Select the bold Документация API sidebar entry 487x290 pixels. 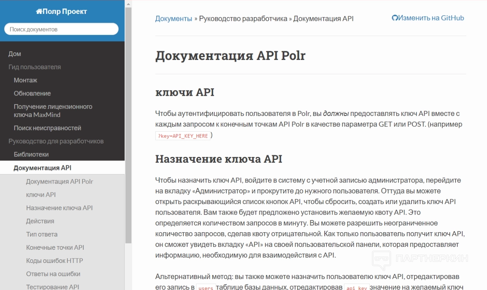(43, 168)
